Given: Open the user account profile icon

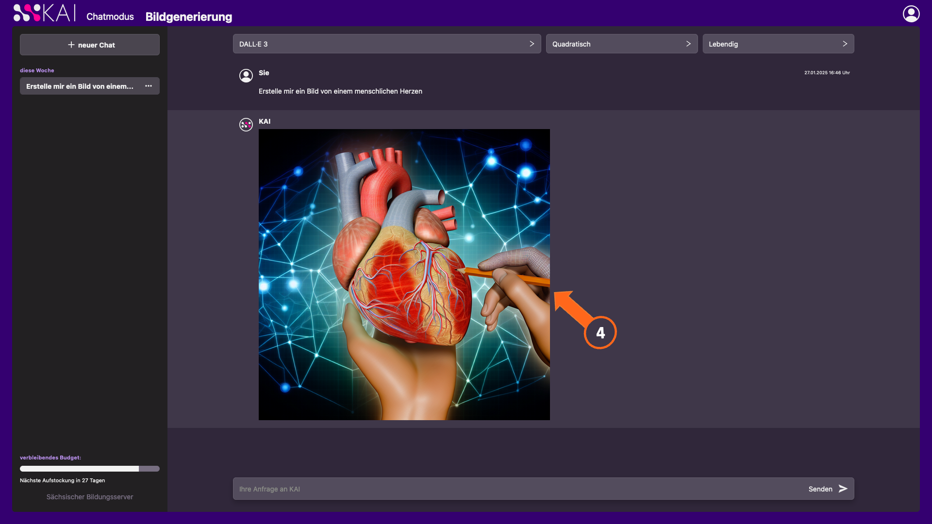Looking at the screenshot, I should pos(911,14).
